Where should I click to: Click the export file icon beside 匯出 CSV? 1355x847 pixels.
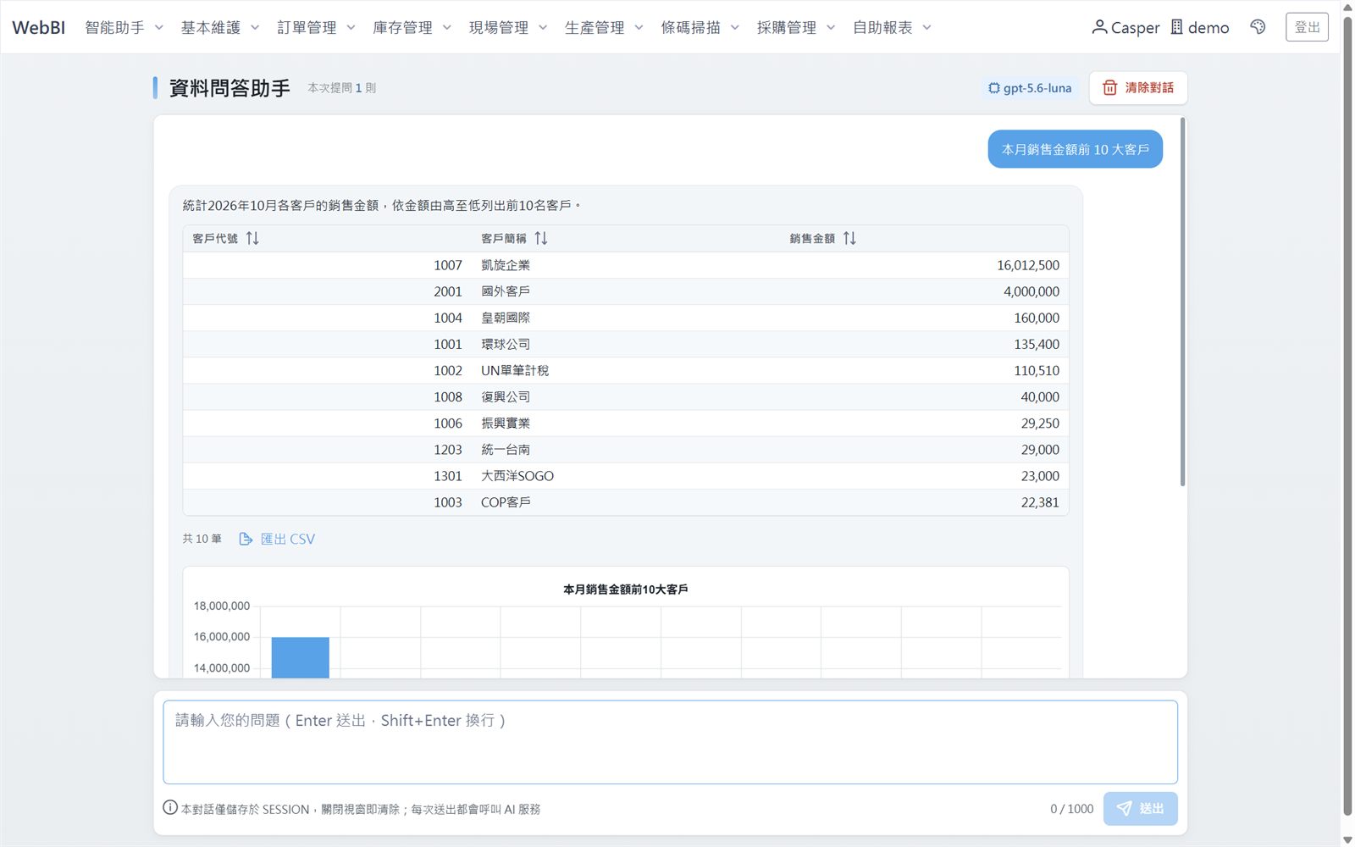(x=246, y=539)
